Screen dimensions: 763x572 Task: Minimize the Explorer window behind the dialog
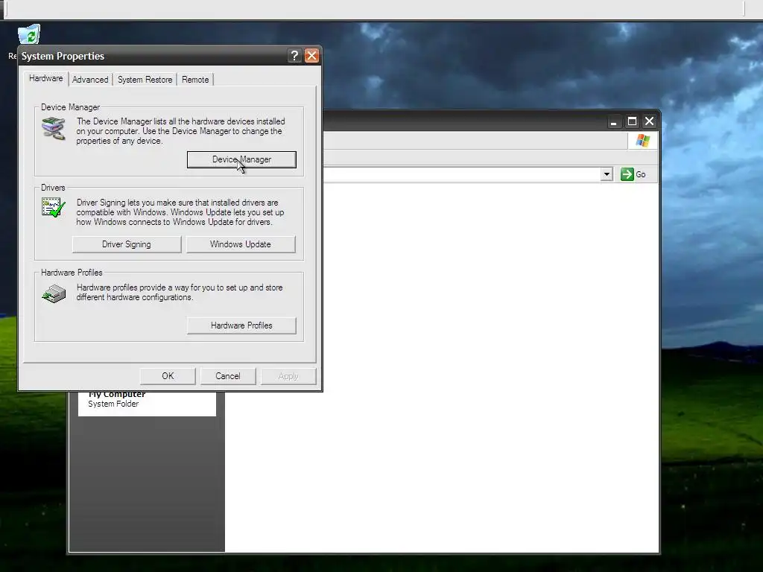click(614, 121)
